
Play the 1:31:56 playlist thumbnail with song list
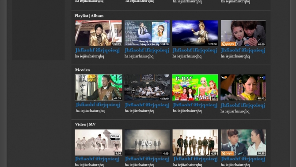(x=147, y=33)
